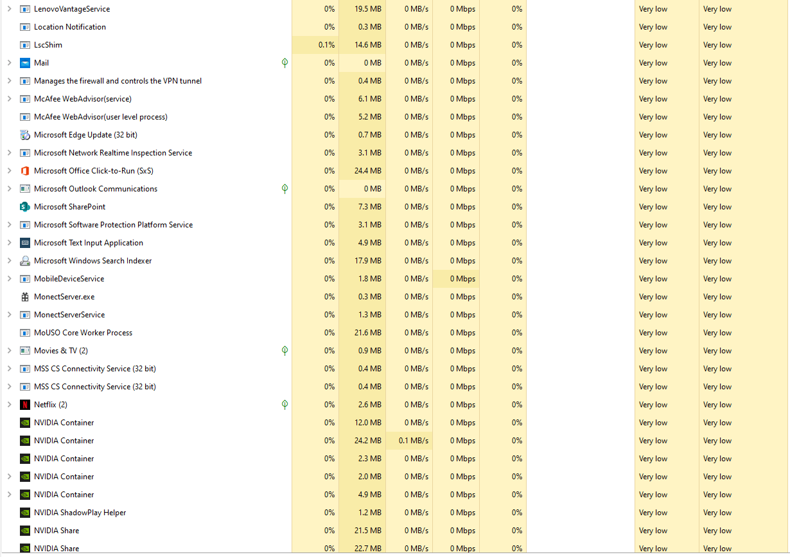This screenshot has height=557, width=790.
Task: Click the Microsoft Network Realtime Inspection Service icon
Action: (x=25, y=153)
